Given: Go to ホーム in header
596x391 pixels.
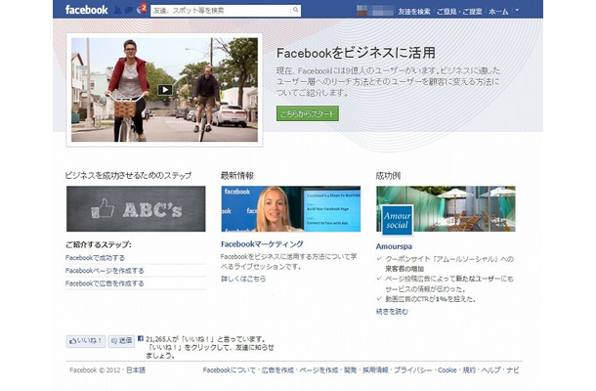Looking at the screenshot, I should coord(498,12).
